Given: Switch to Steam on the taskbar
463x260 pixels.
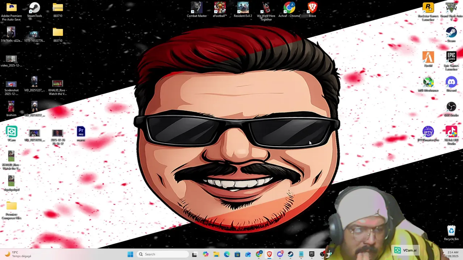Looking at the screenshot, I should 290,254.
